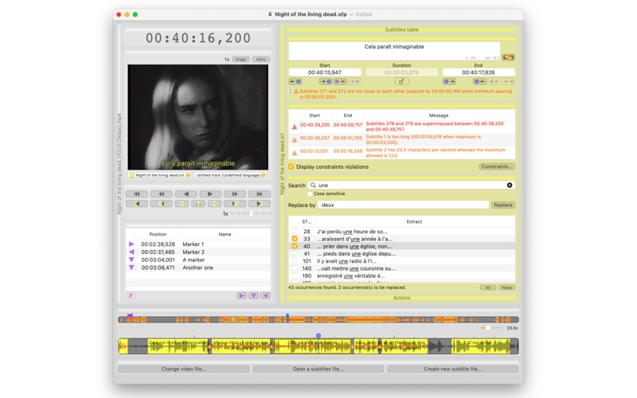Add a left-pointing purple marker
The width and height of the screenshot is (637, 398).
[x=266, y=295]
